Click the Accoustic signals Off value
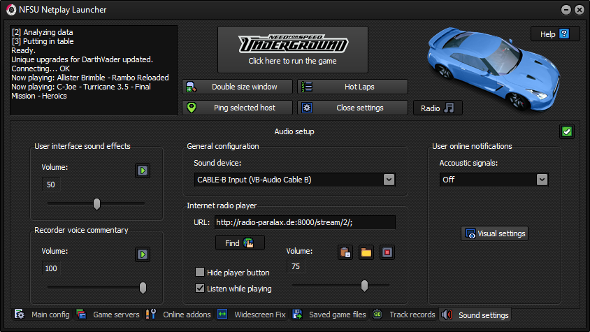The image size is (590, 332). (x=449, y=180)
